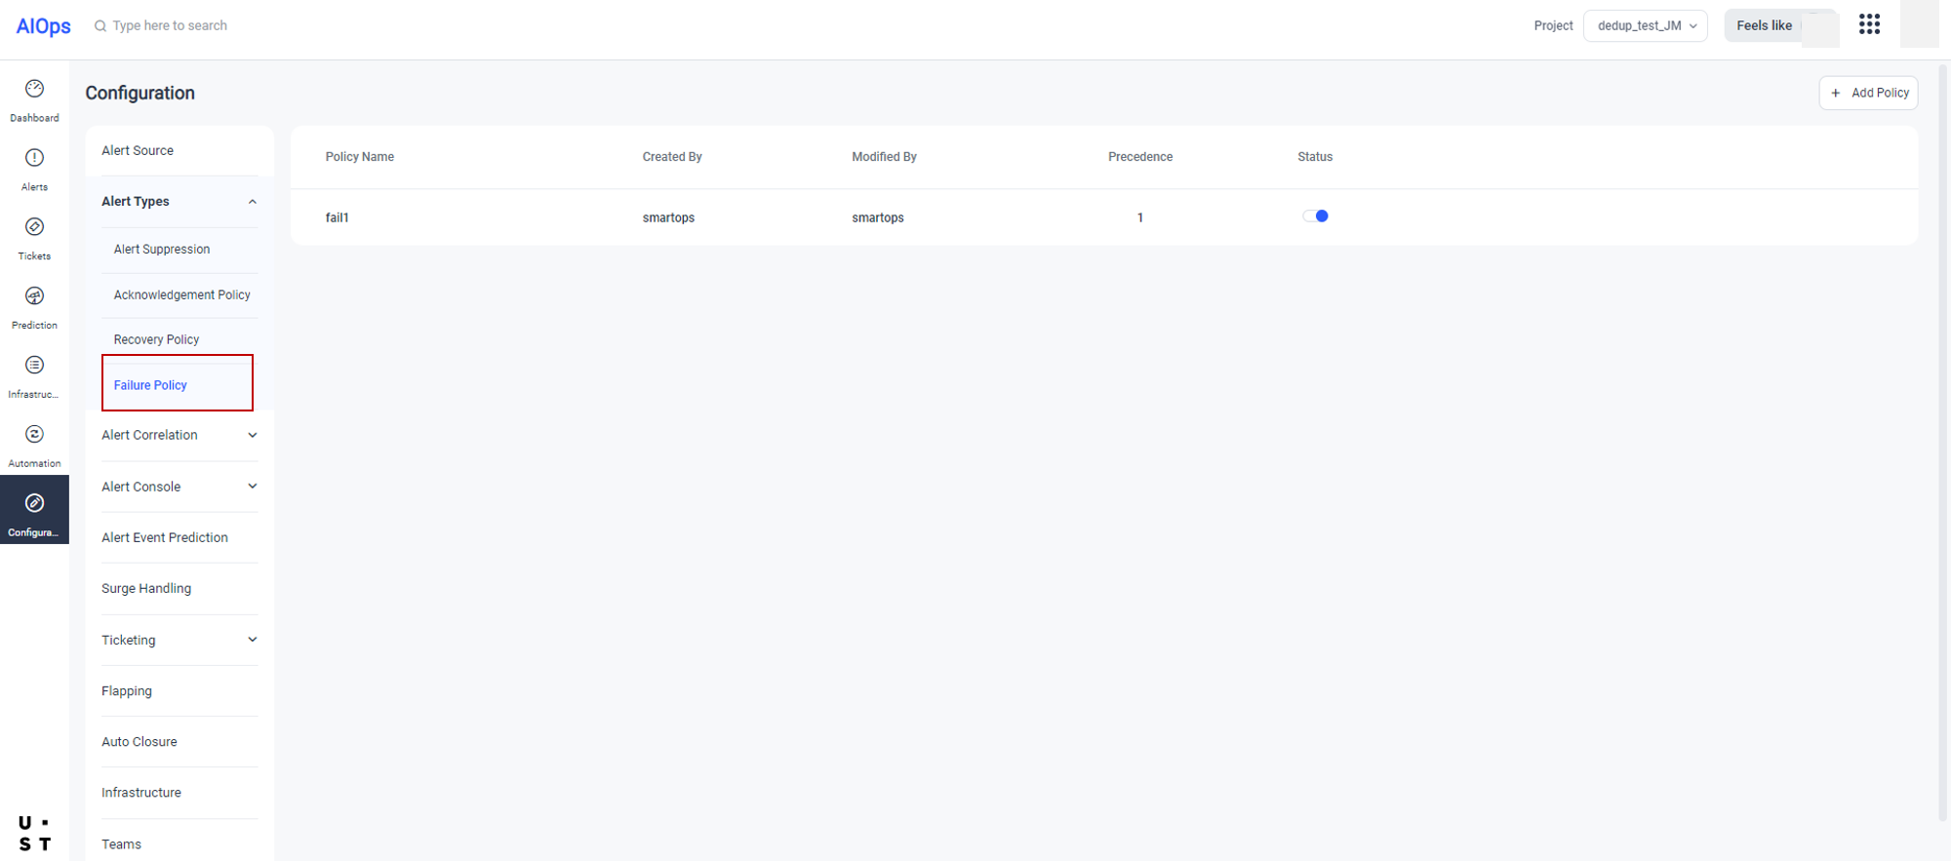Open the Project dedup_test_JM dropdown
1951x861 pixels.
pyautogui.click(x=1645, y=26)
